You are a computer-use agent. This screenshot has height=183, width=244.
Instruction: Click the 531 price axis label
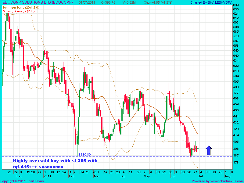(x=236, y=60)
